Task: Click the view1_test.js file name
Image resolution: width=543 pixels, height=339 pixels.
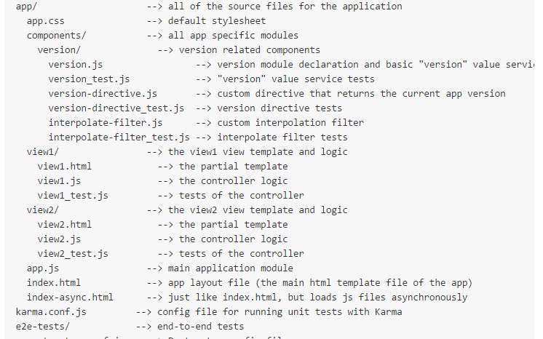Action: [x=73, y=196]
